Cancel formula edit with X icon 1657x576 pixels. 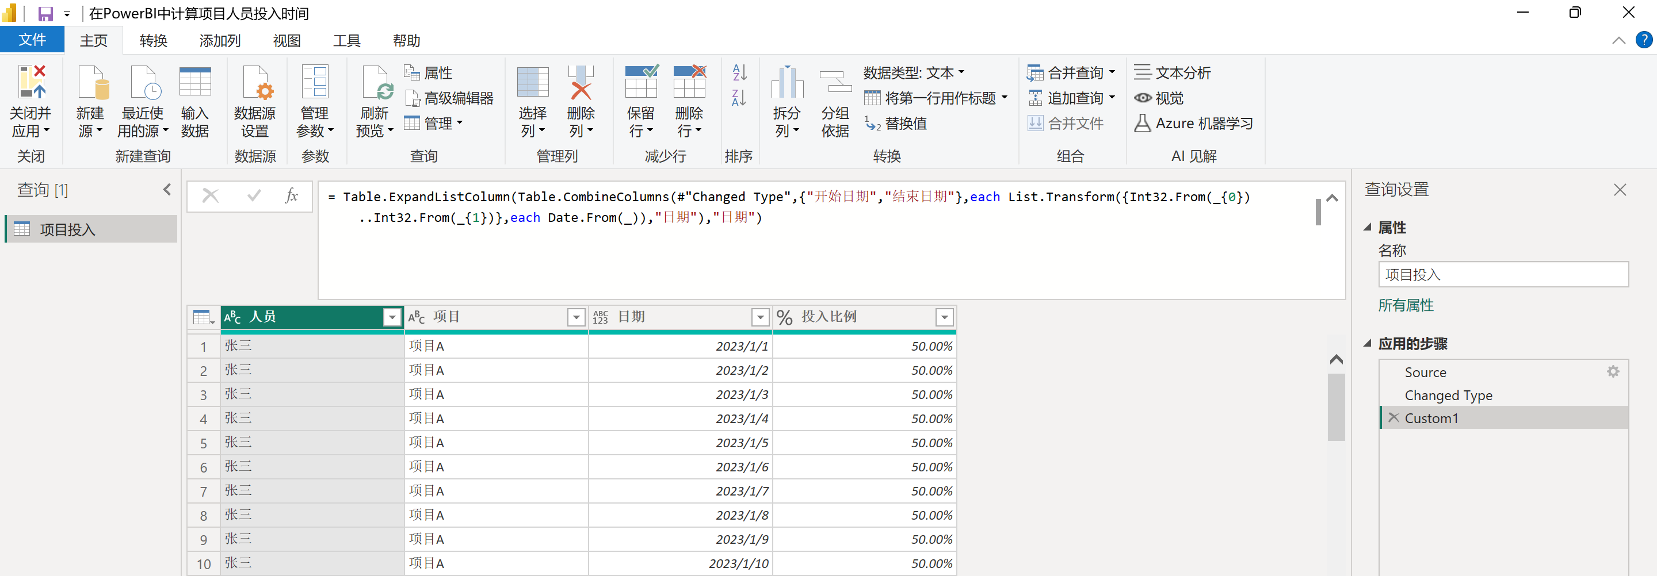tap(211, 195)
